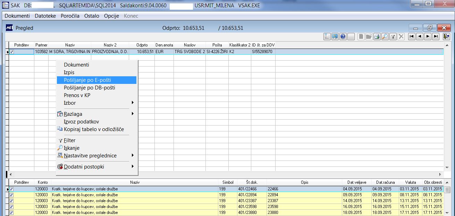Go to the next record arrow

[428, 36]
